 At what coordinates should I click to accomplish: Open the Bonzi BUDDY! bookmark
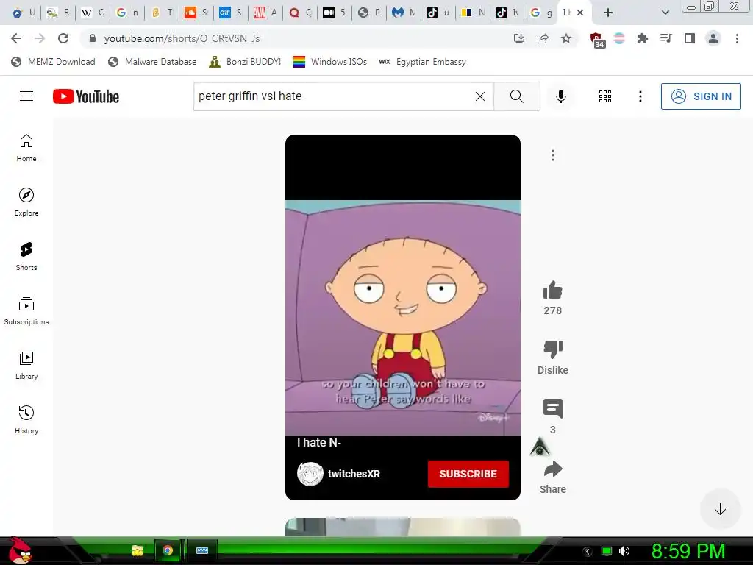click(246, 62)
